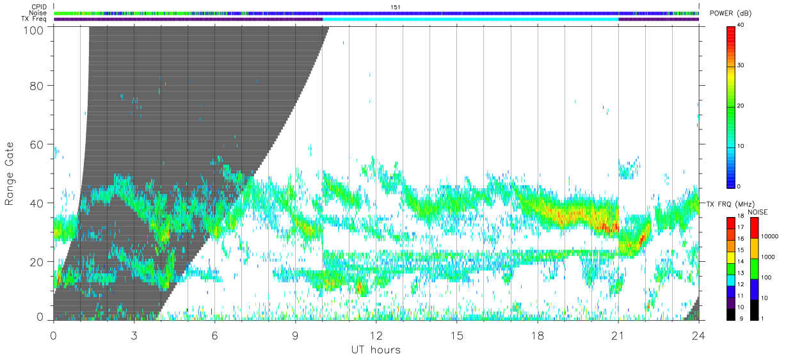Click the 80 tick on Range Gate axis
This screenshot has width=786, height=363.
36,86
